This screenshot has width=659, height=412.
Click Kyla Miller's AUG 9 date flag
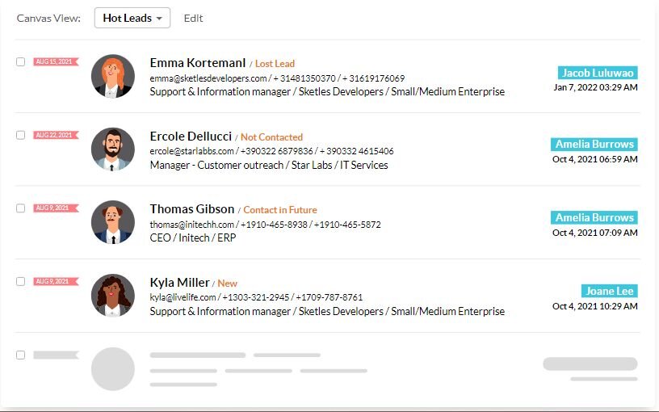[x=56, y=281]
